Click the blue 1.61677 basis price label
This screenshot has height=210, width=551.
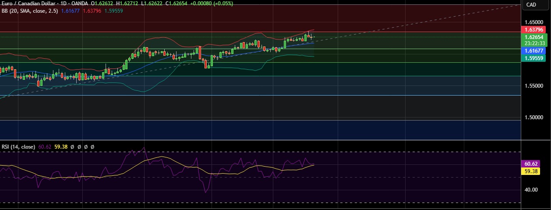(533, 51)
